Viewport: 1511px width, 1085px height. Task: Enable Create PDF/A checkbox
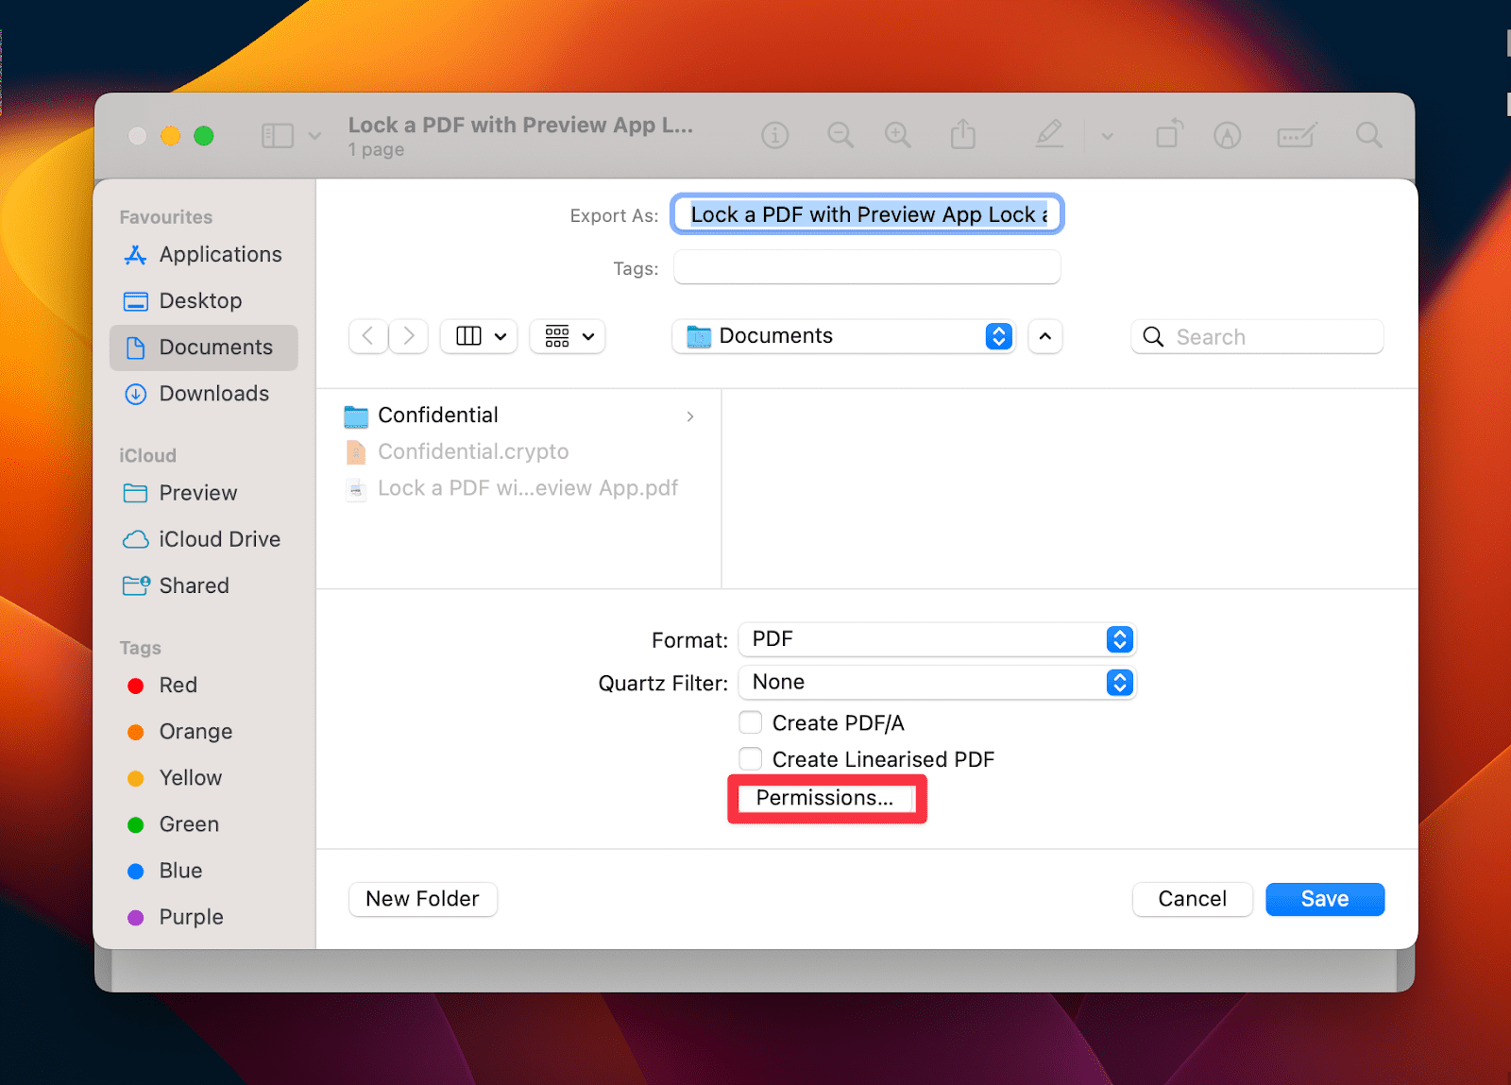pyautogui.click(x=751, y=722)
